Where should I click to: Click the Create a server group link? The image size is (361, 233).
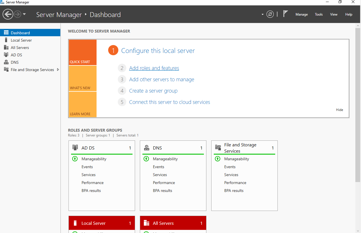153,91
